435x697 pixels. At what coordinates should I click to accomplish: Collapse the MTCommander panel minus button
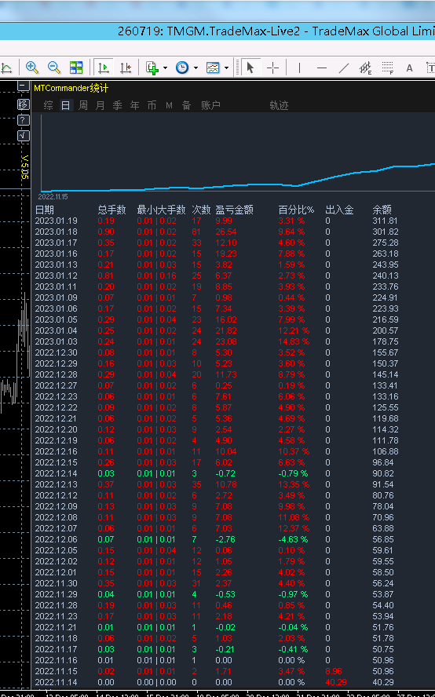(x=24, y=86)
